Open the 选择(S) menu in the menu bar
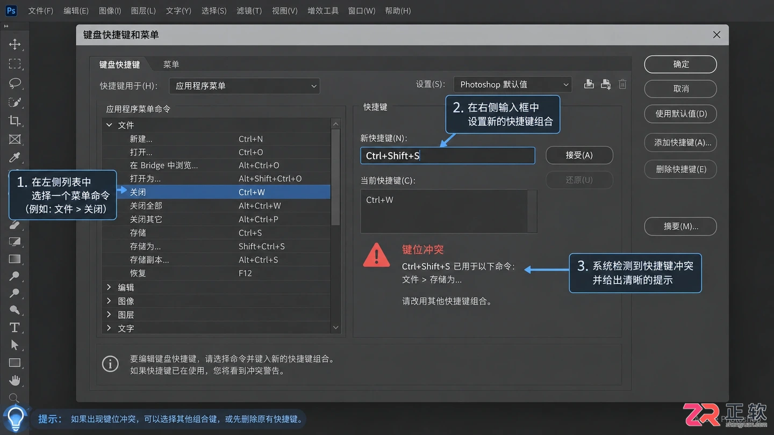774x435 pixels. (x=214, y=11)
